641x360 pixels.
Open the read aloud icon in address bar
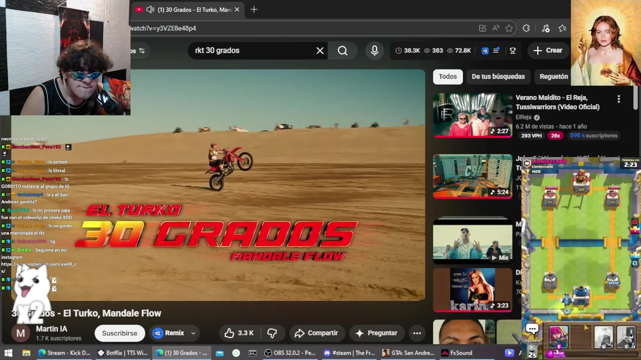point(496,28)
